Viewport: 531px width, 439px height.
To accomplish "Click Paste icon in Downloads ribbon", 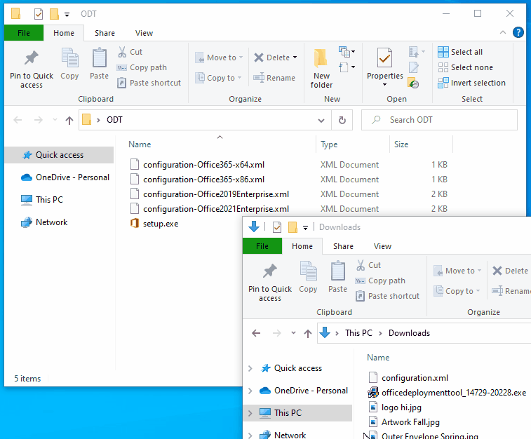I will tap(337, 278).
